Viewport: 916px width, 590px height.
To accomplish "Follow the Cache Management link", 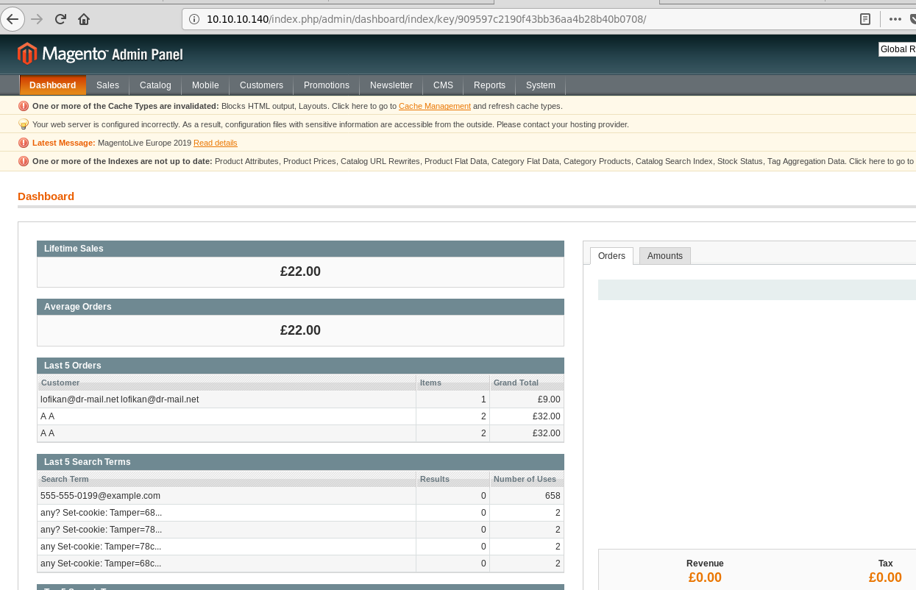I will tap(434, 107).
